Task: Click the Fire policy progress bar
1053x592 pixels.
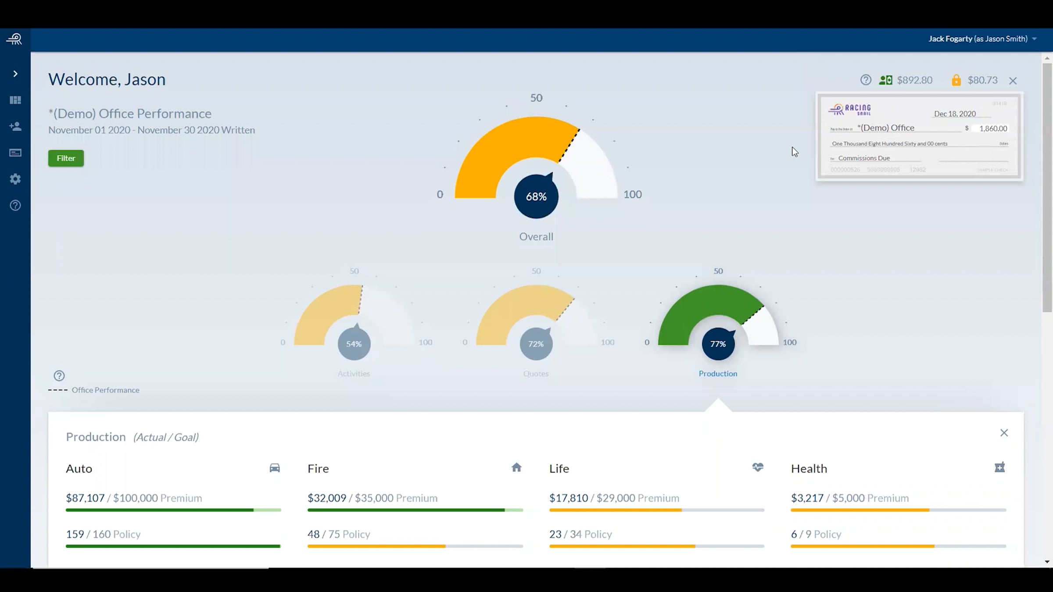Action: click(415, 546)
